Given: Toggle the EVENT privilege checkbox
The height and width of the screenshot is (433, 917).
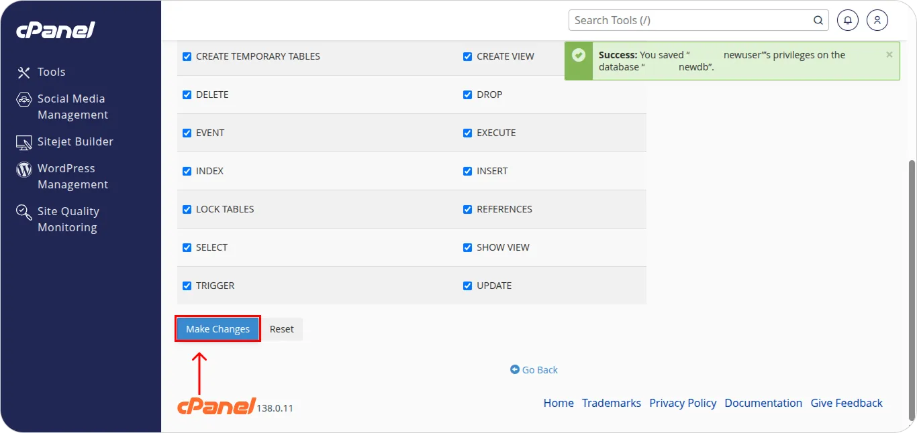Looking at the screenshot, I should click(x=187, y=133).
